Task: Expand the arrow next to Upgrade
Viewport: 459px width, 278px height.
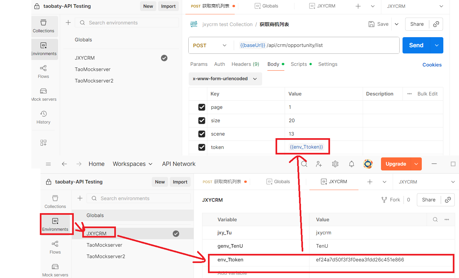Action: pyautogui.click(x=416, y=164)
